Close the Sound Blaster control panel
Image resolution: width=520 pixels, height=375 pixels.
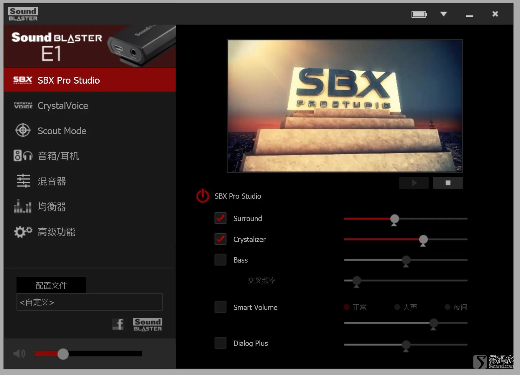tap(495, 14)
